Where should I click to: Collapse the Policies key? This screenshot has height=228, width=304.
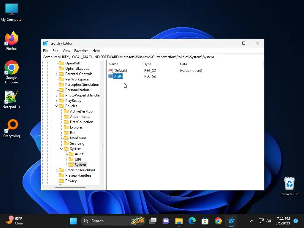(56, 106)
